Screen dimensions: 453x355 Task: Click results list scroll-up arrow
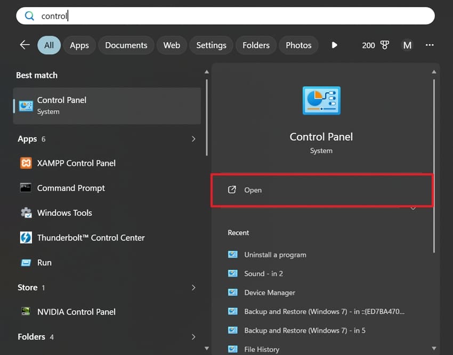(207, 71)
